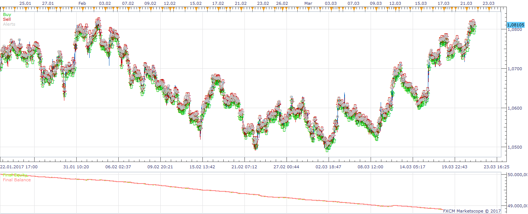528x214 pixels.
Task: Click the 12.02 date on top axis
Action: click(170, 3)
